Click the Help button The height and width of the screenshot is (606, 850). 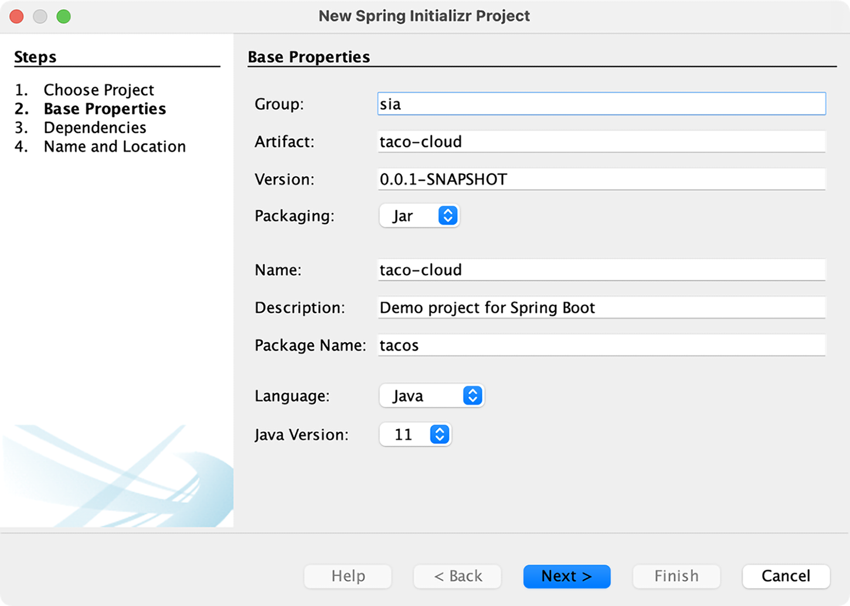click(x=348, y=576)
